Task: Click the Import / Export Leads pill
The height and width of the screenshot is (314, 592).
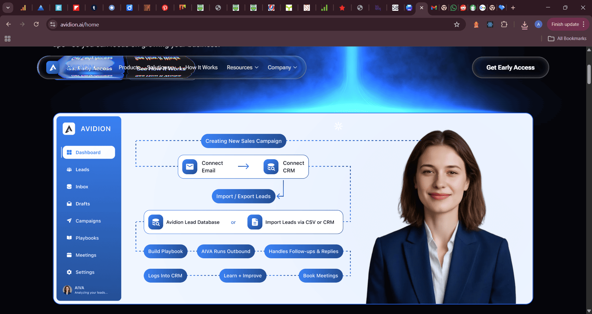Action: pos(243,196)
